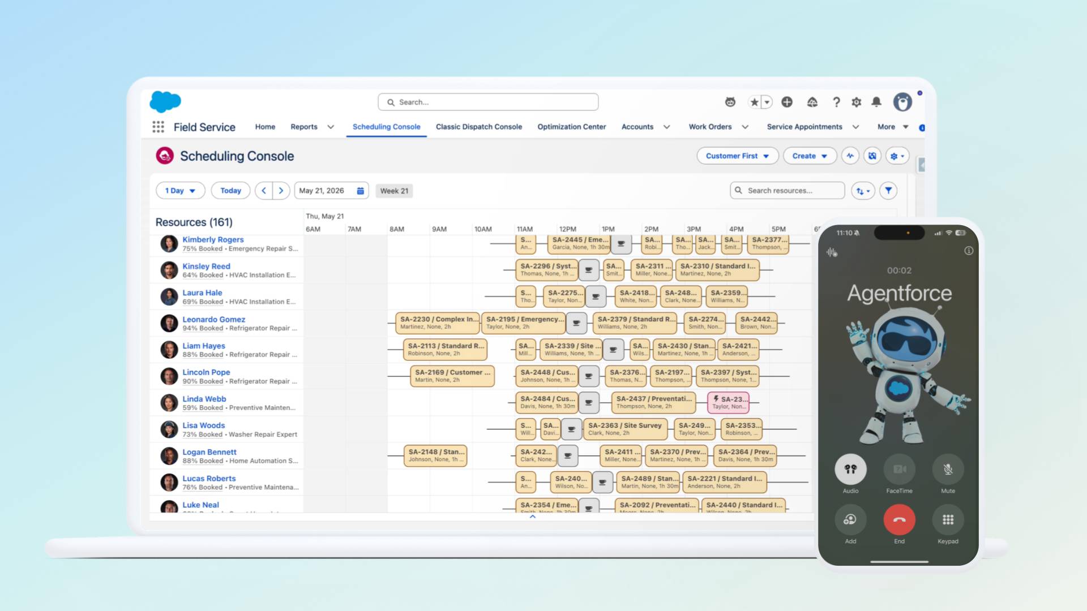
Task: Open the Optimization Center tab
Action: click(x=572, y=127)
